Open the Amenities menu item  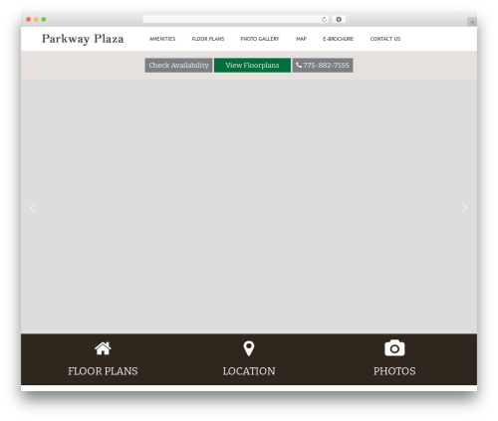[162, 39]
